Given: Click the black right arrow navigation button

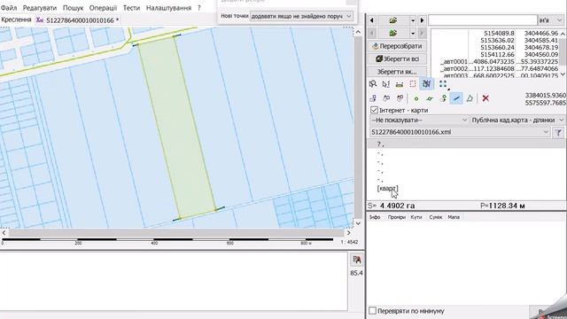Looking at the screenshot, I should pyautogui.click(x=422, y=20).
